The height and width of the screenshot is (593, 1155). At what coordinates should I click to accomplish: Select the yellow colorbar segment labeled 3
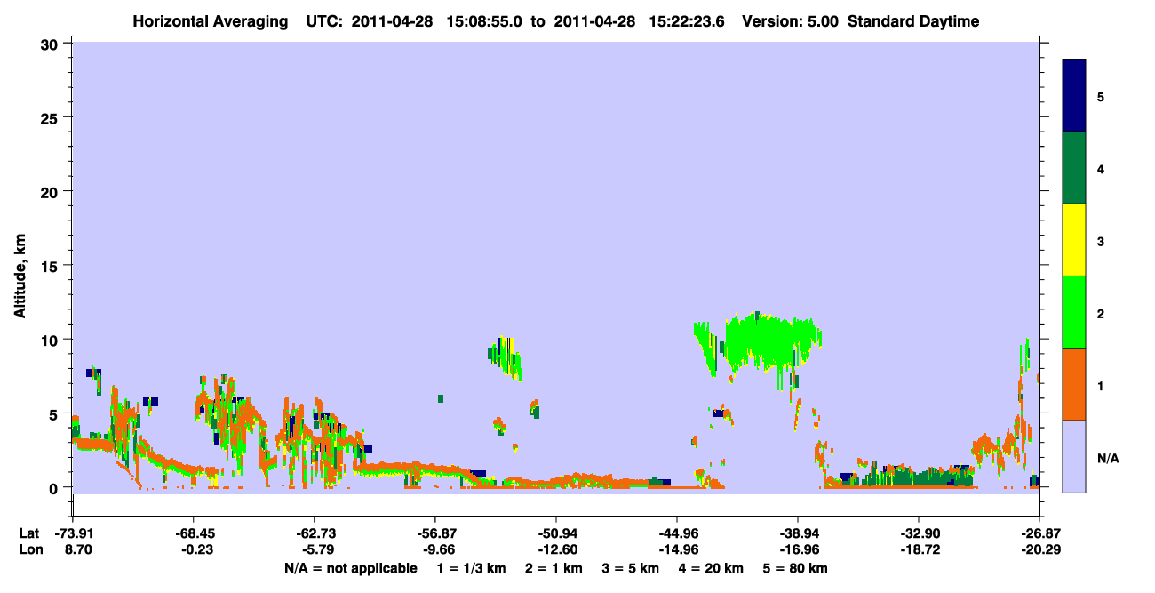coord(1074,240)
